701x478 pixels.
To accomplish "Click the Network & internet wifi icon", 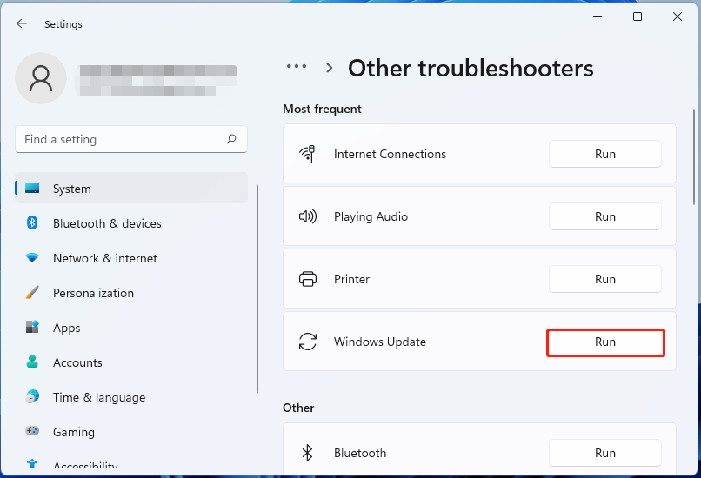I will (x=32, y=258).
